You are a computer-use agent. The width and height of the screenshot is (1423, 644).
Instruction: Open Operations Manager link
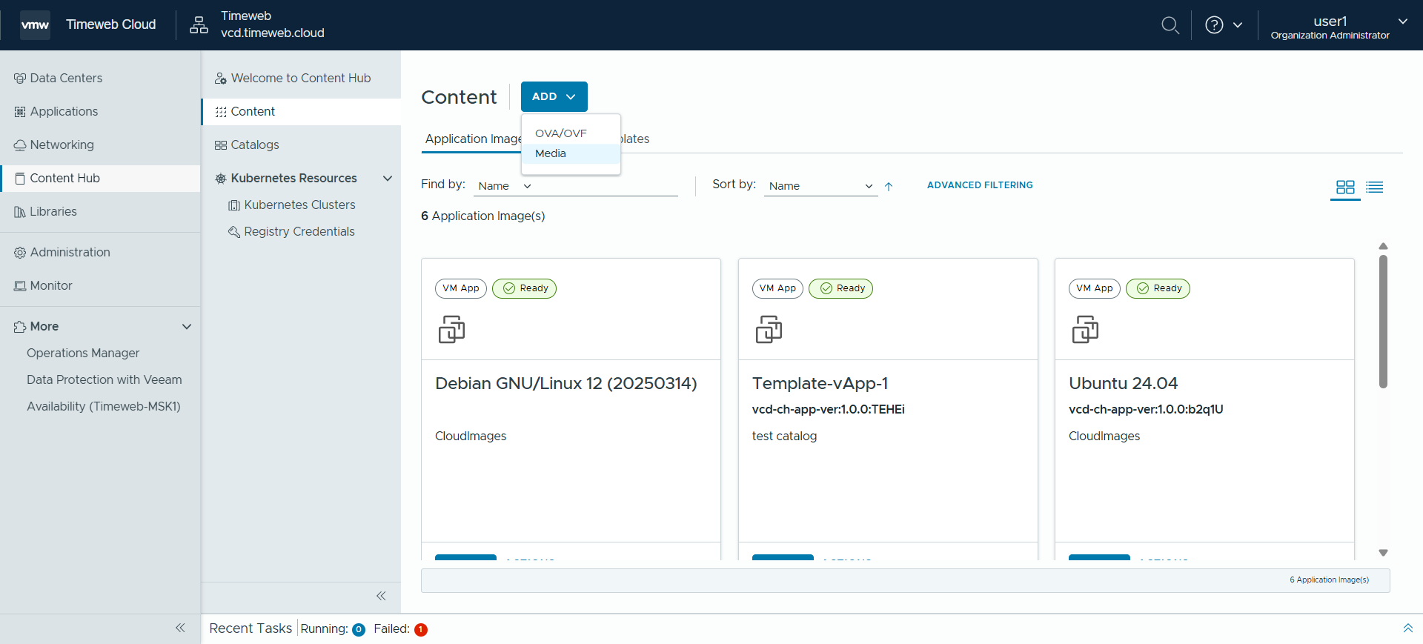pyautogui.click(x=83, y=353)
